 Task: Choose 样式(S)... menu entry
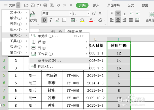[59, 66]
